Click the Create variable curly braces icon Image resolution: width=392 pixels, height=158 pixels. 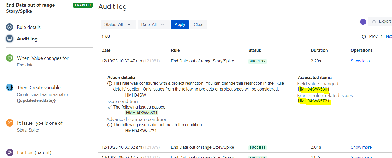[x=10, y=88]
